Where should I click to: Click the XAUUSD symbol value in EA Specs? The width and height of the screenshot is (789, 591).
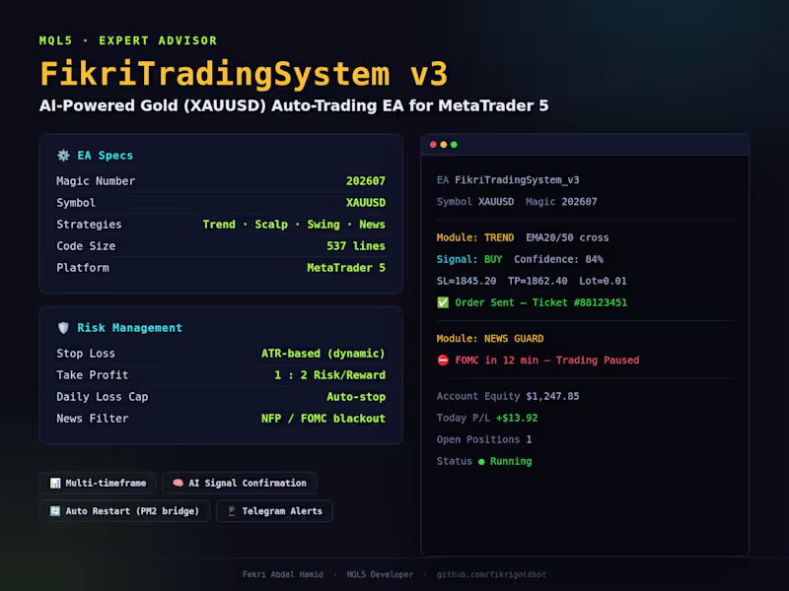coord(366,203)
